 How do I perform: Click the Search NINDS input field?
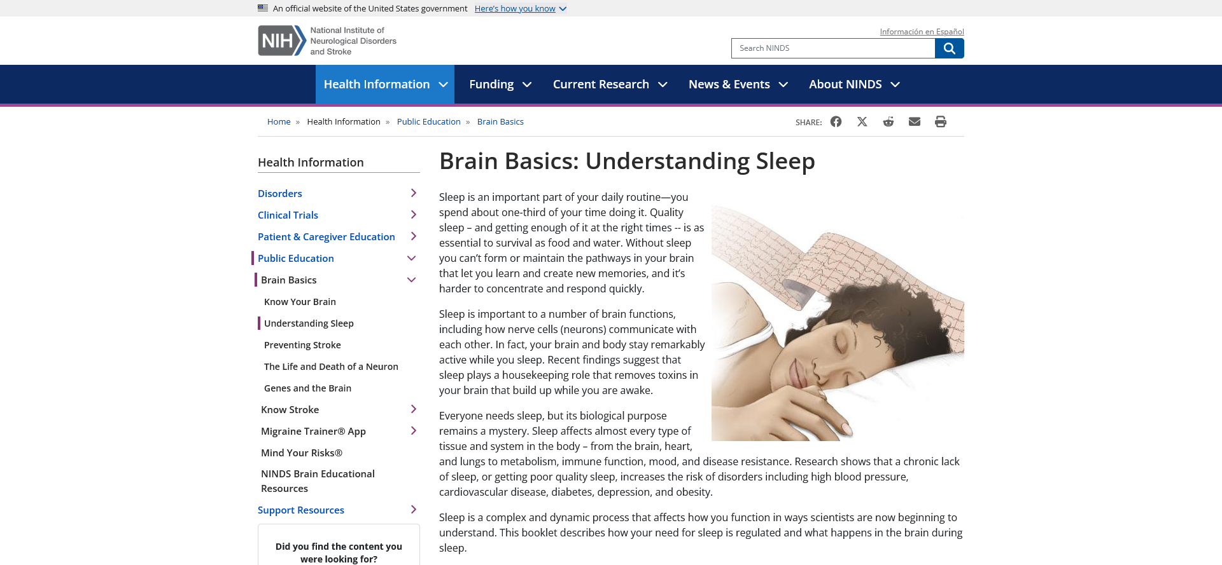(x=832, y=48)
